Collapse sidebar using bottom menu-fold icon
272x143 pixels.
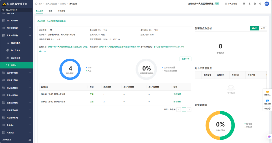(30, 140)
